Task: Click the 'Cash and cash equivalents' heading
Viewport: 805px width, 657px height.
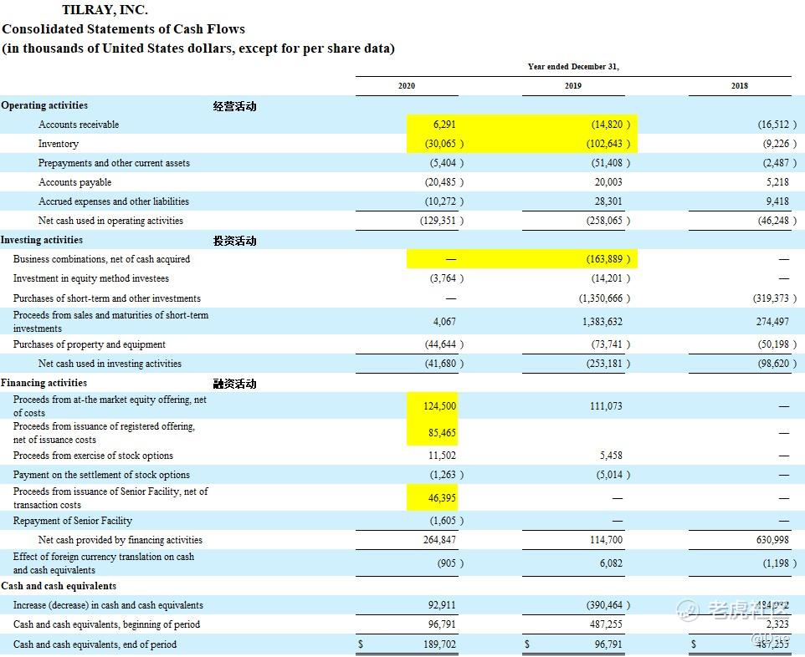Action: point(59,586)
